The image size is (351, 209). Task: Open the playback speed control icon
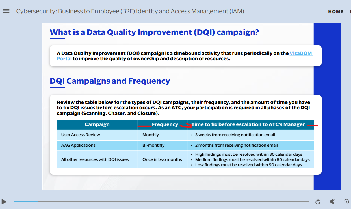pos(346,202)
